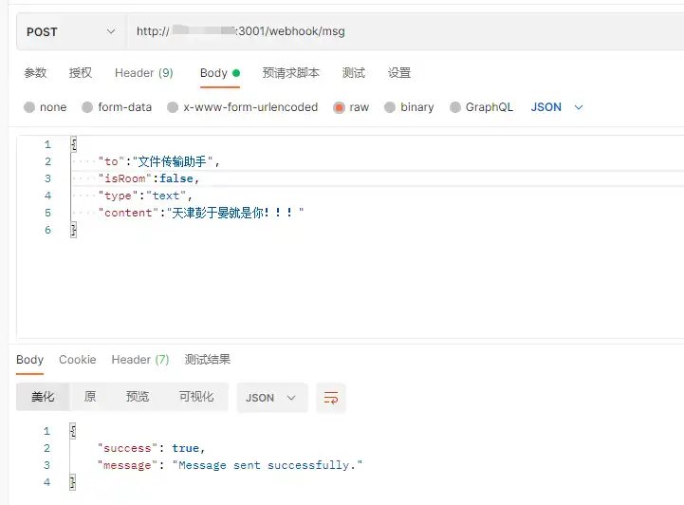
Task: Open the 预请求脚本 tab
Action: tap(291, 73)
